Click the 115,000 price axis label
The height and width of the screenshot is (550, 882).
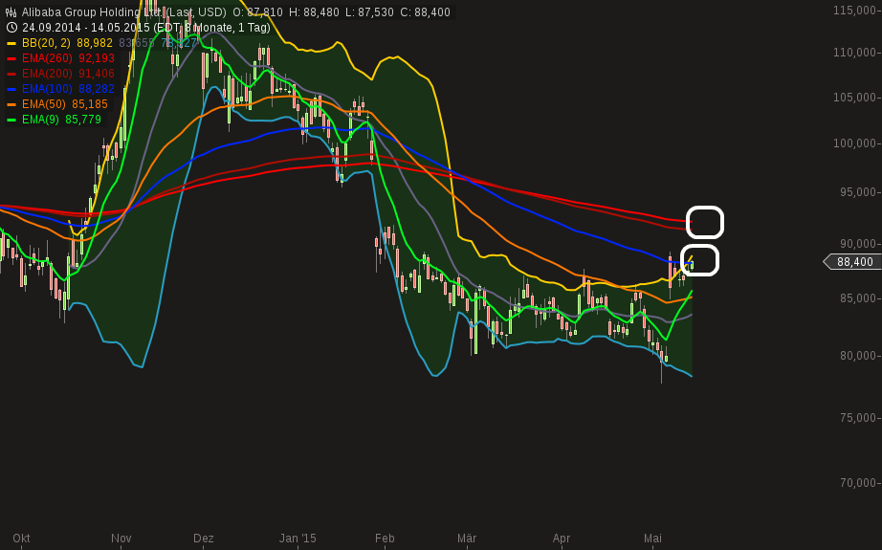855,11
